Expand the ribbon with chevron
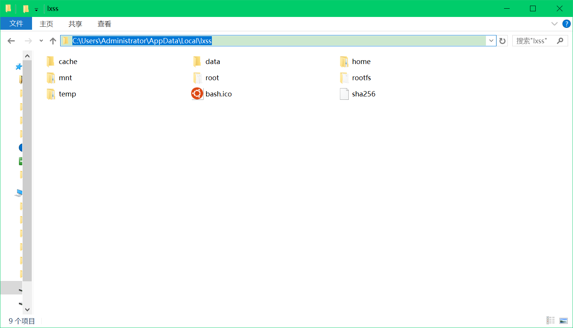Image resolution: width=573 pixels, height=328 pixels. [x=554, y=24]
